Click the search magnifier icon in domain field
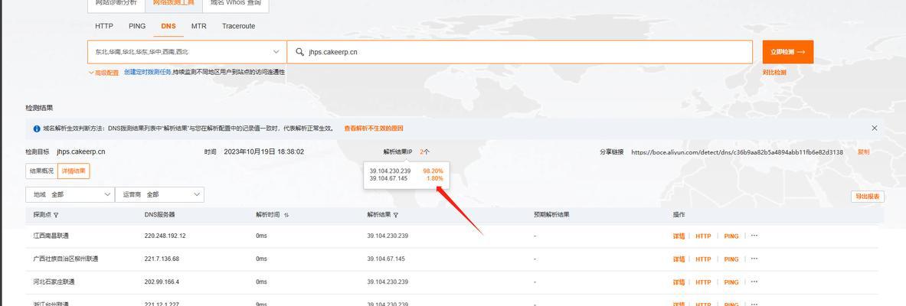The width and height of the screenshot is (906, 306). 299,52
